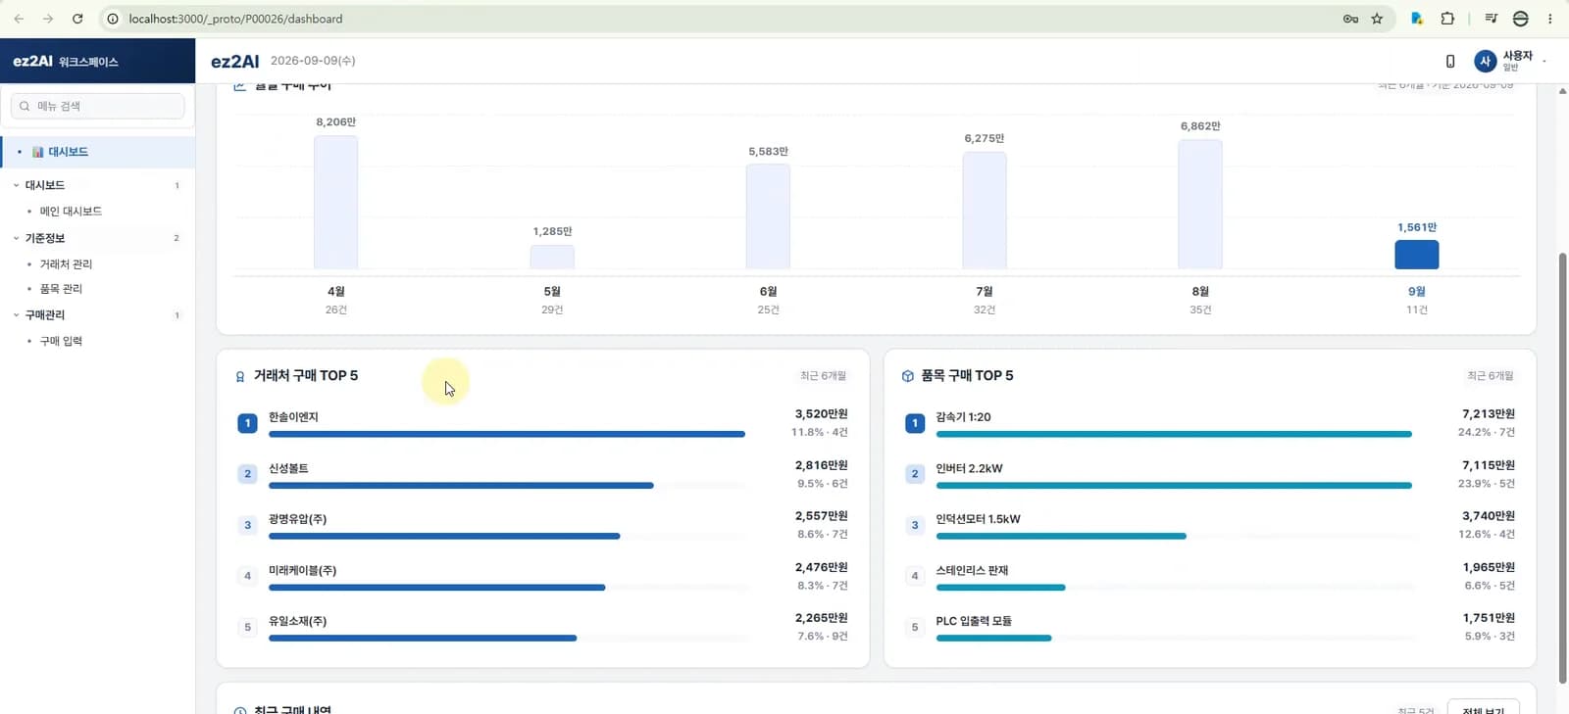
Task: Click the 품목 구매 TOP 5 box icon
Action: click(908, 376)
